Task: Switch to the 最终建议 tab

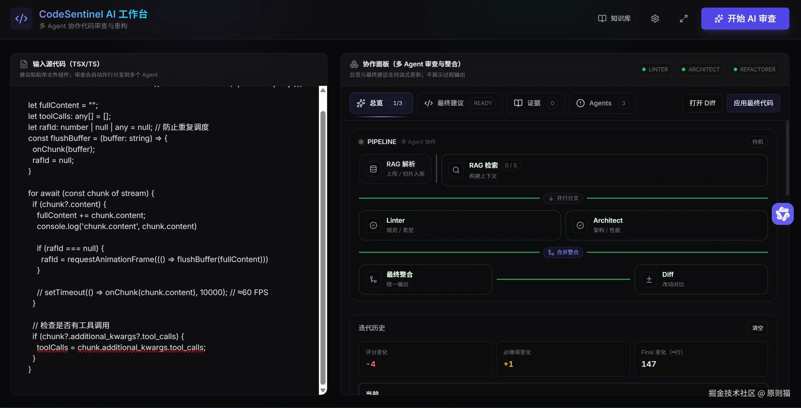Action: (x=459, y=103)
